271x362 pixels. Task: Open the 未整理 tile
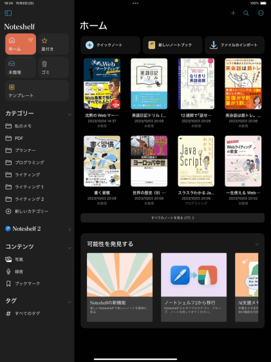pyautogui.click(x=21, y=68)
